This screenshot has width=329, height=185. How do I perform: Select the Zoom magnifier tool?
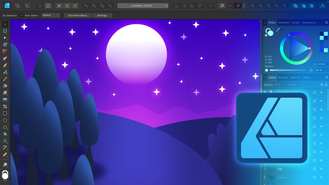(x=5, y=165)
